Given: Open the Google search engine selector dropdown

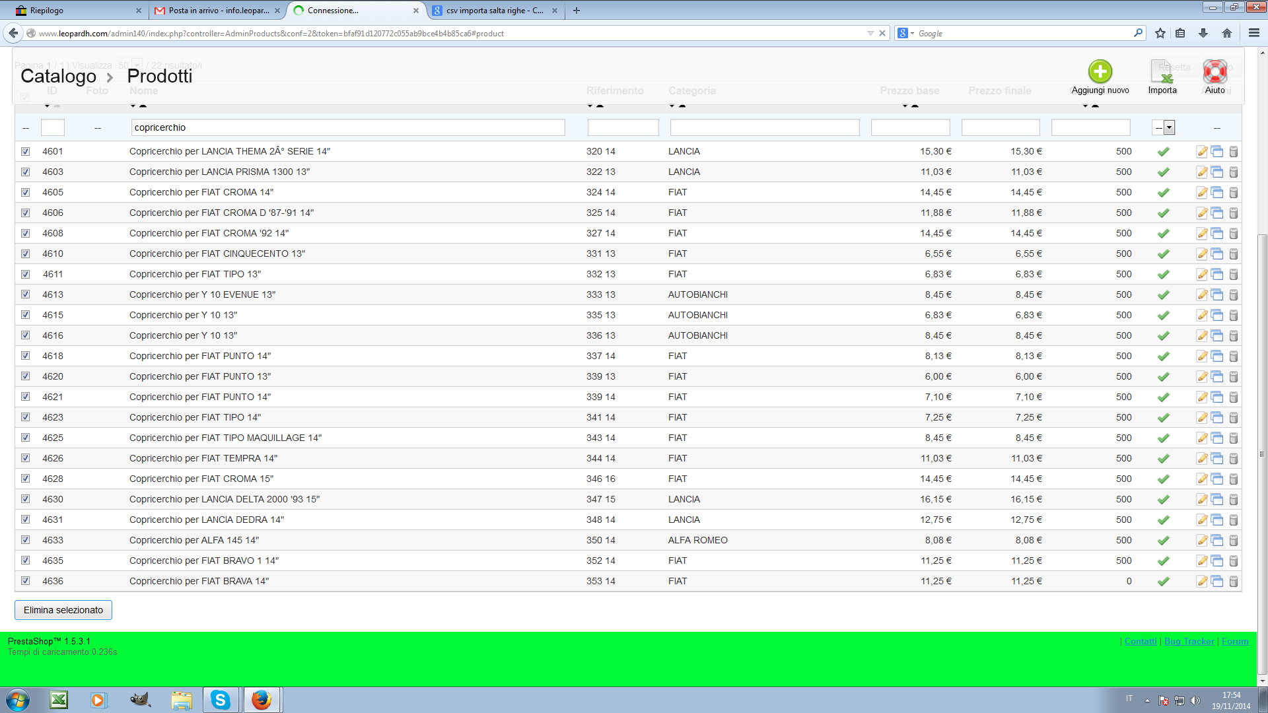Looking at the screenshot, I should tap(905, 34).
